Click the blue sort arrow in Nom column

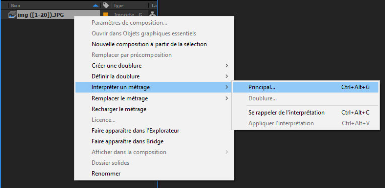point(96,5)
